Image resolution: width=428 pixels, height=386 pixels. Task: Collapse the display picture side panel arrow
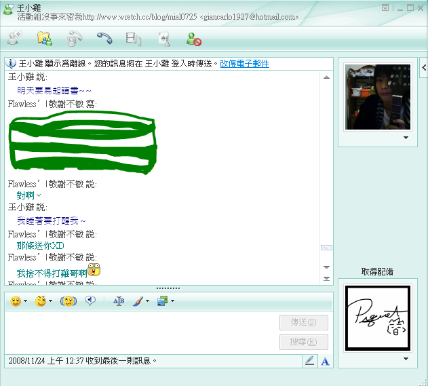point(424,67)
